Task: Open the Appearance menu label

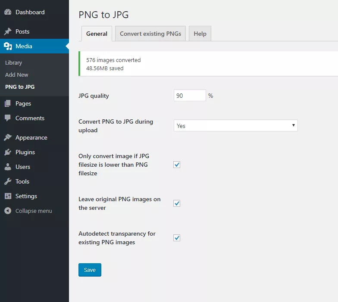Action: pyautogui.click(x=31, y=138)
